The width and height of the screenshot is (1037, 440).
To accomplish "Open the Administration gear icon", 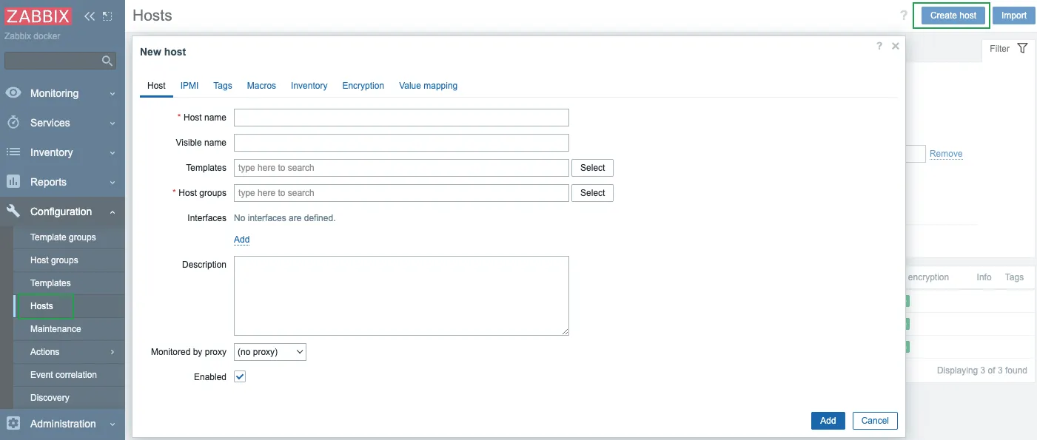I will click(x=13, y=424).
